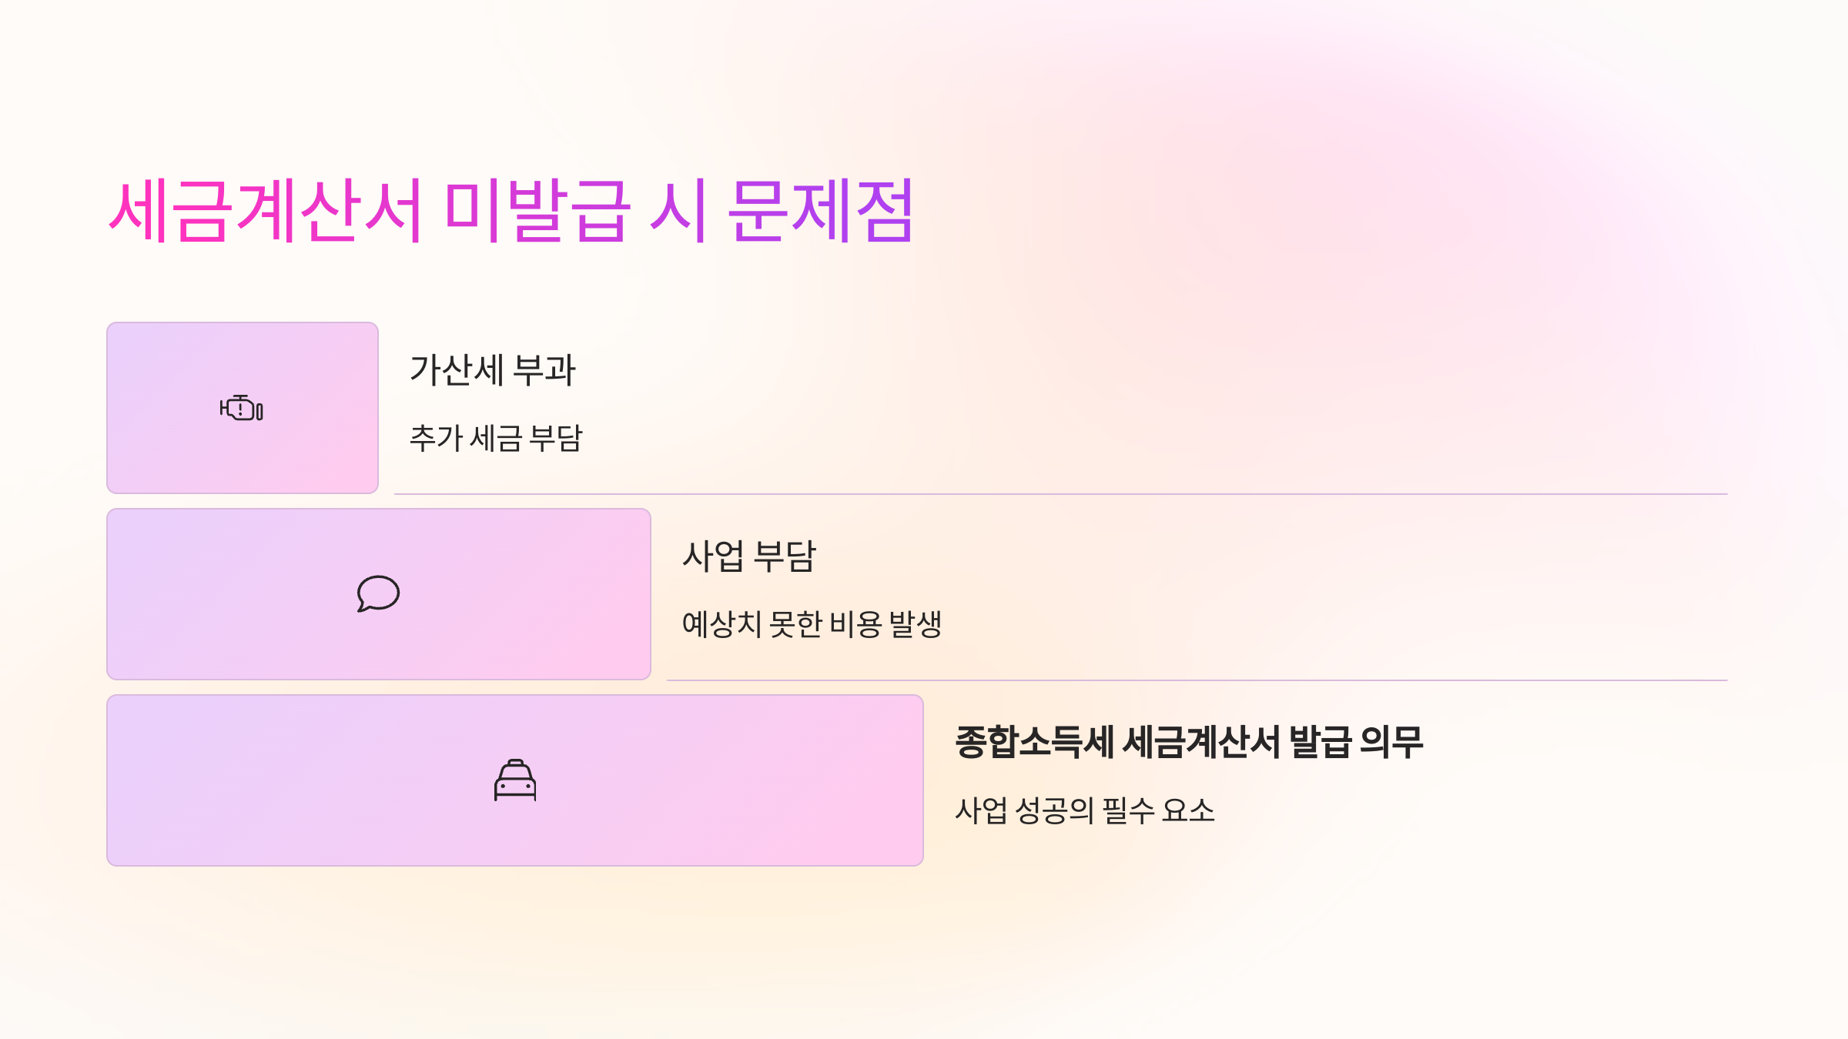Select the text 사업 성공의 필수 요소

[x=1085, y=810]
